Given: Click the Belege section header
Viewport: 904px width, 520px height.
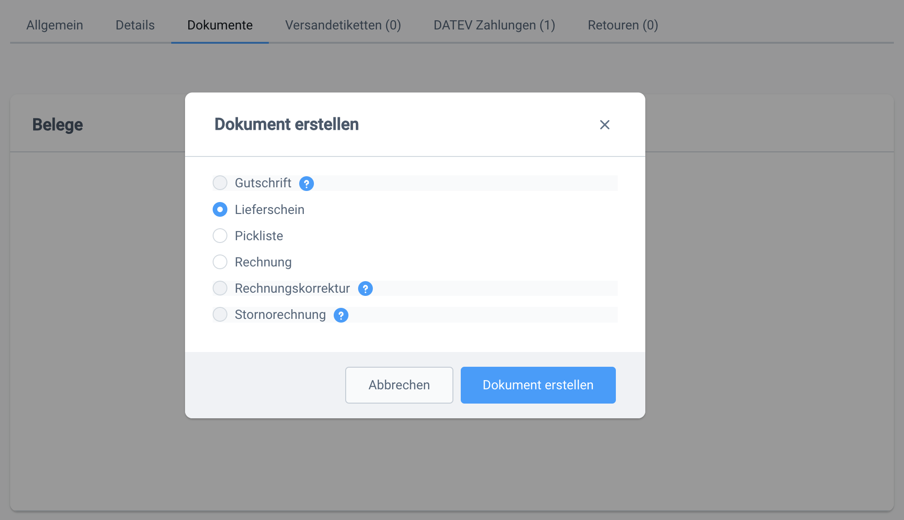Looking at the screenshot, I should [58, 124].
